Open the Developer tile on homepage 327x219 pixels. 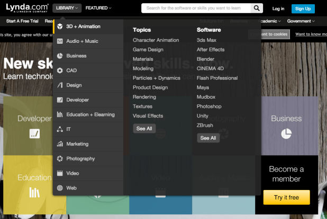[x=28, y=126]
